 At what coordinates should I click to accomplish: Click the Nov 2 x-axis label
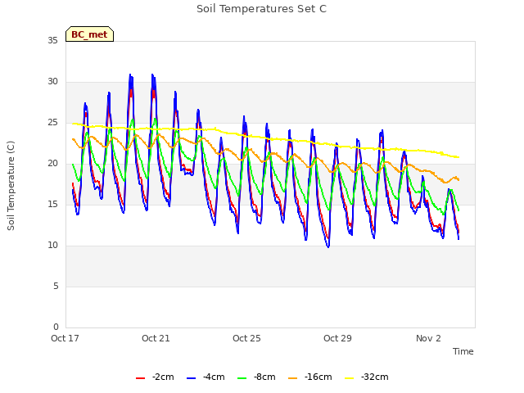pos(428,338)
